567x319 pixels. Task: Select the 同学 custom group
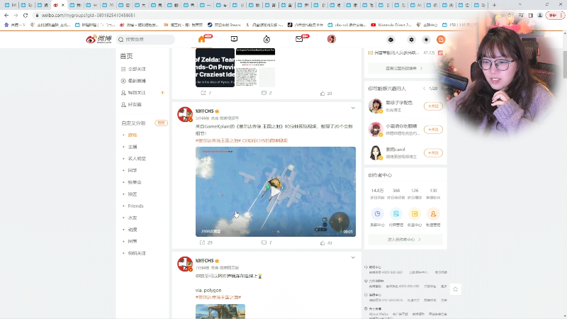pyautogui.click(x=133, y=170)
